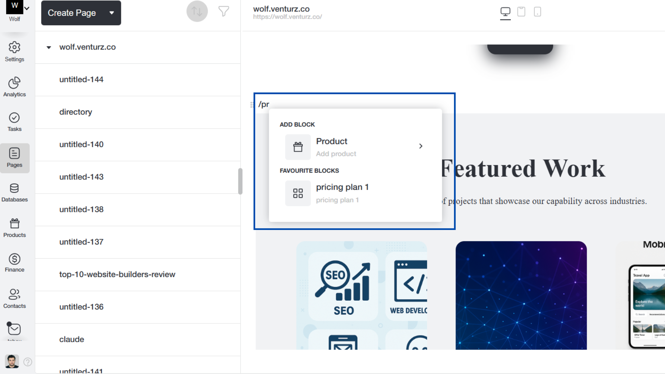This screenshot has width=665, height=374.
Task: Switch to tablet preview mode
Action: (x=521, y=12)
